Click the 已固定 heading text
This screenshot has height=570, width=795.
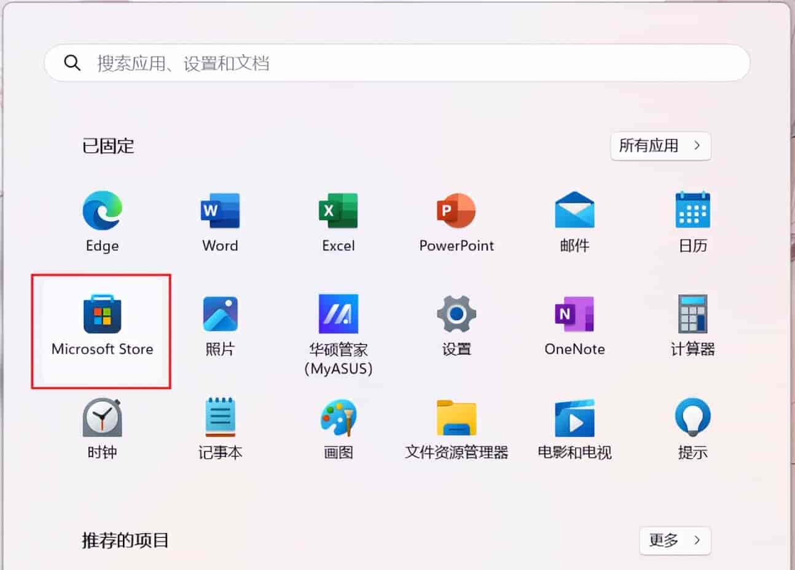pyautogui.click(x=108, y=146)
